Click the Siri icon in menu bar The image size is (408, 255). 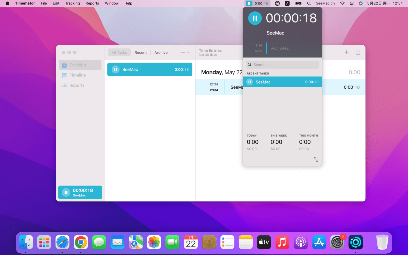(361, 3)
